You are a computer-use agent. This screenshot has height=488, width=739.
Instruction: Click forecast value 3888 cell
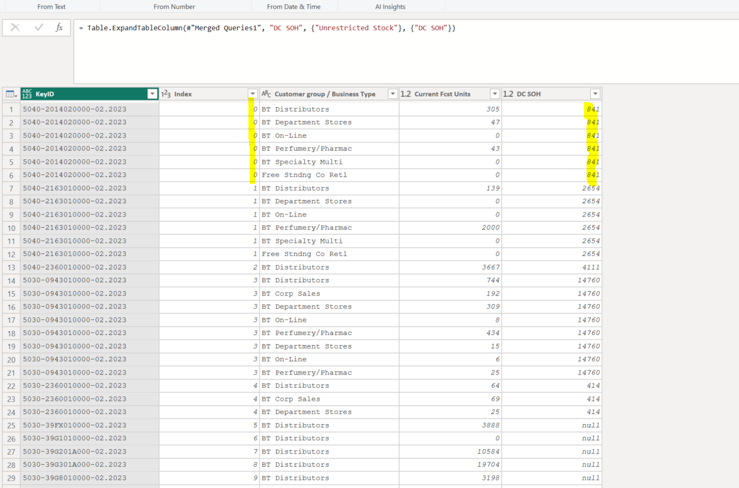click(450, 425)
